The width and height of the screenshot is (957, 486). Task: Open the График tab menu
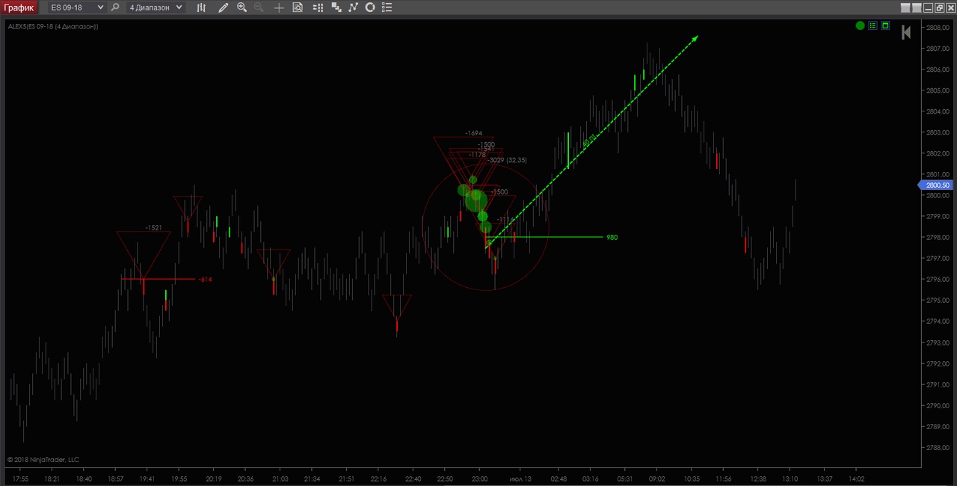pos(19,7)
